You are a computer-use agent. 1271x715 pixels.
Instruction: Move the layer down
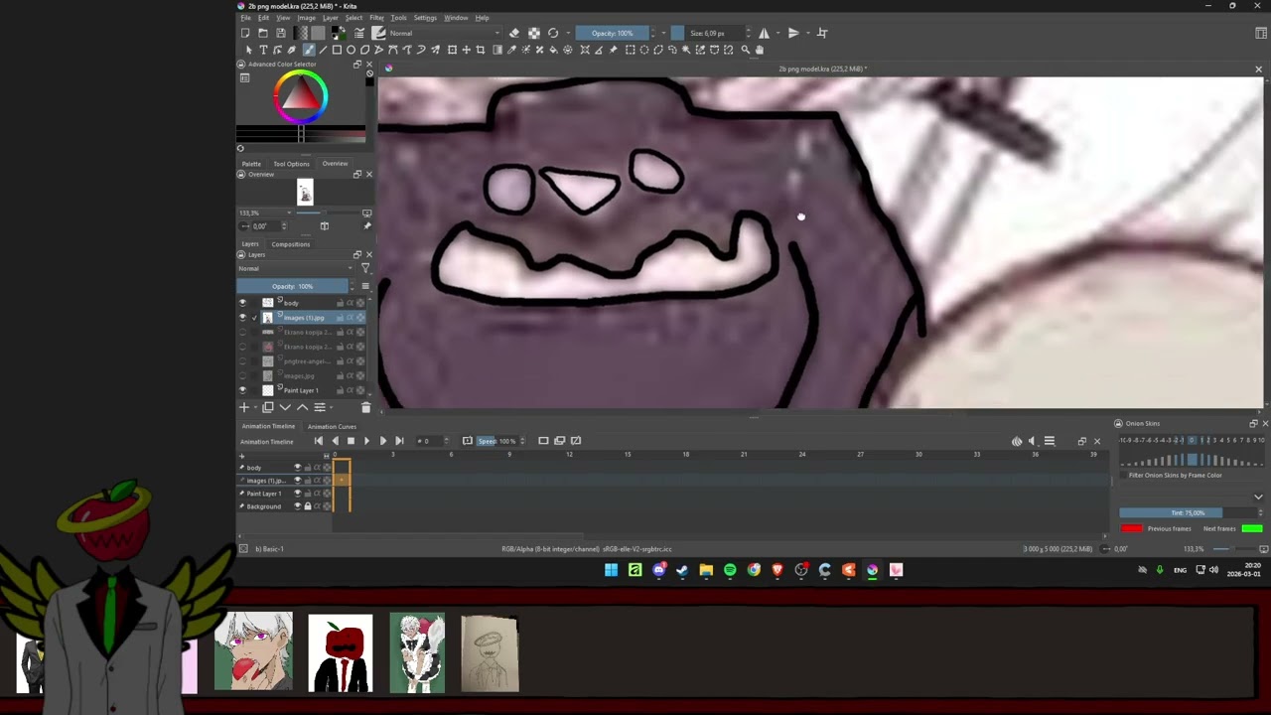[x=285, y=407]
